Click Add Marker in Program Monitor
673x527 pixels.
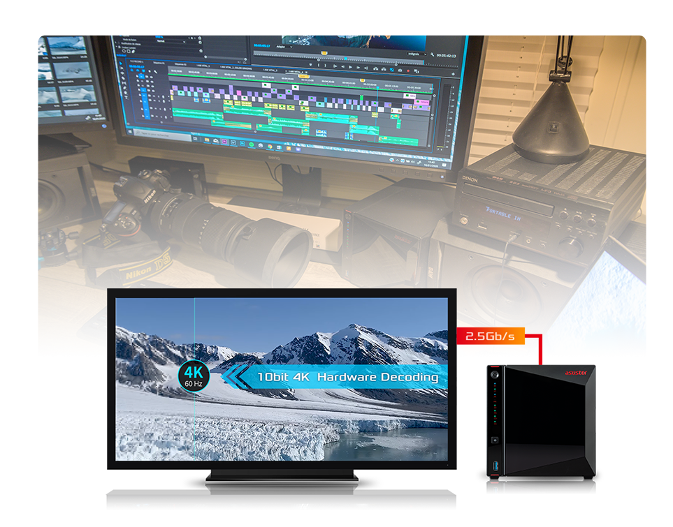coord(311,65)
